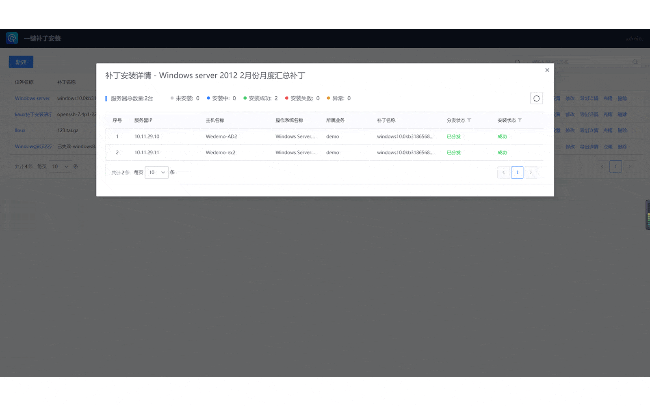Click 修改 link for openssh-7.4p1 row
The width and height of the screenshot is (650, 406).
click(x=570, y=114)
